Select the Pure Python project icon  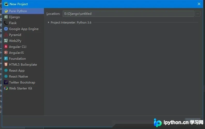pos(6,11)
